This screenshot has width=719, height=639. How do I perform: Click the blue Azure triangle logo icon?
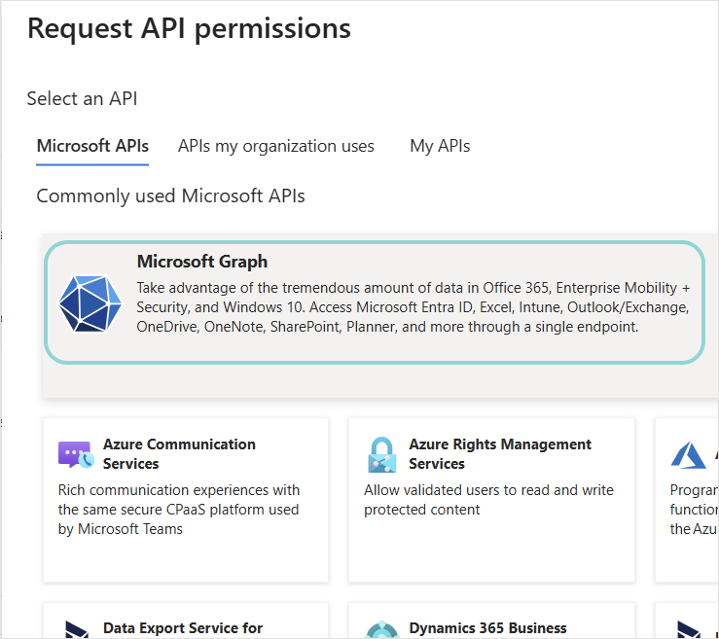tap(688, 455)
